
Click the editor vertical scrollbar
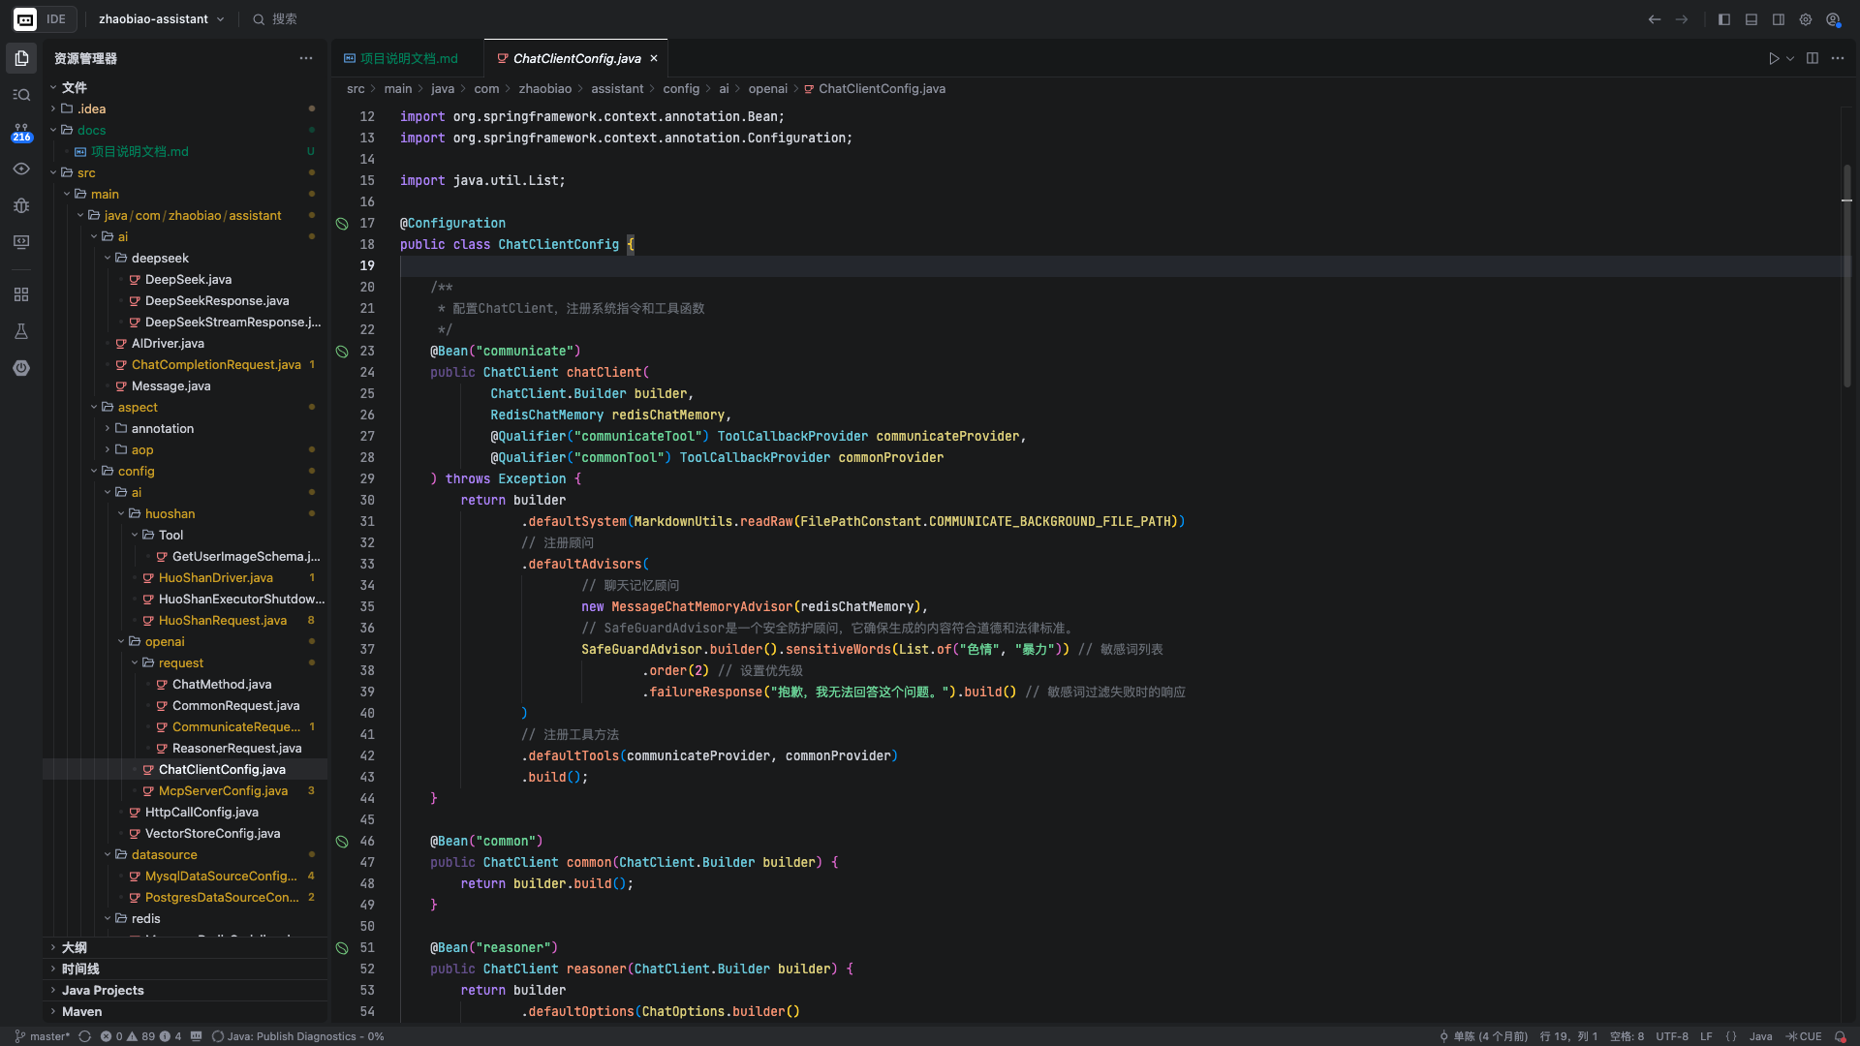pos(1847,276)
